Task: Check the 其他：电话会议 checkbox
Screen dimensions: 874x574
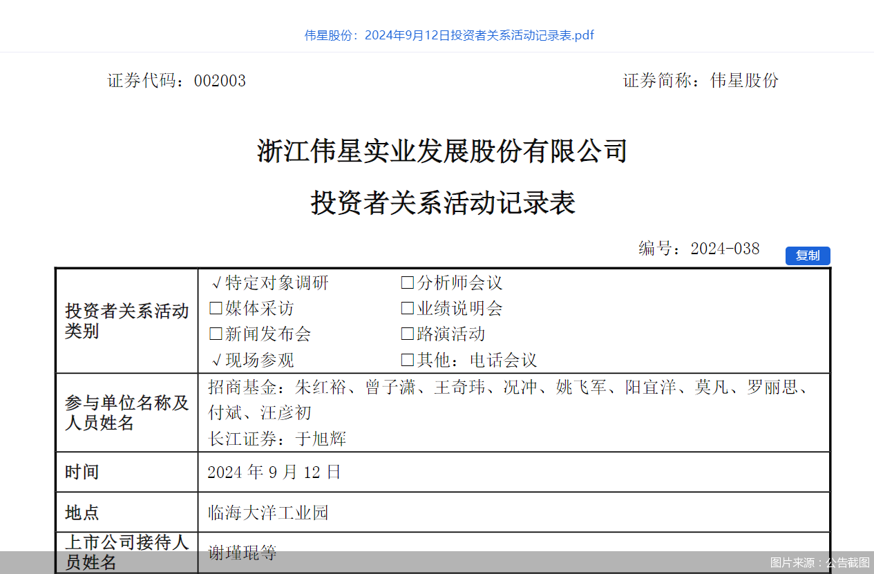Action: point(406,360)
